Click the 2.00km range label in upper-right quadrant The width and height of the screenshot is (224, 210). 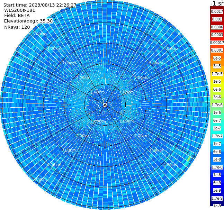141,77
